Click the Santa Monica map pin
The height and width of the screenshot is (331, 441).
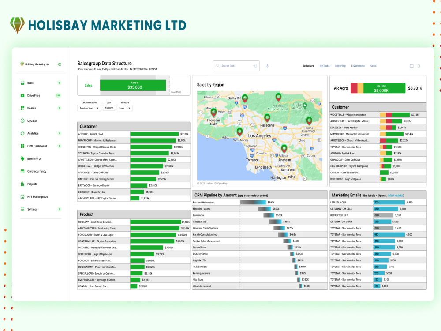[x=239, y=132]
